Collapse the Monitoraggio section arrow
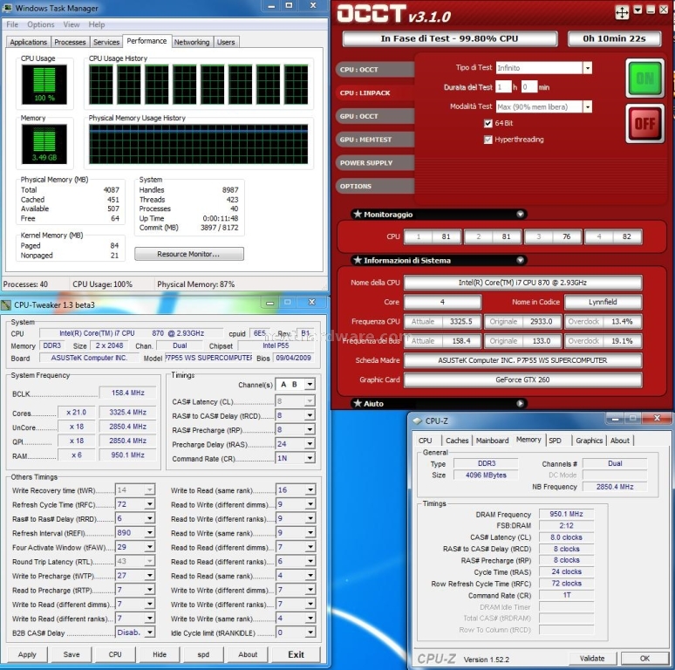This screenshot has height=670, width=675. [x=520, y=214]
